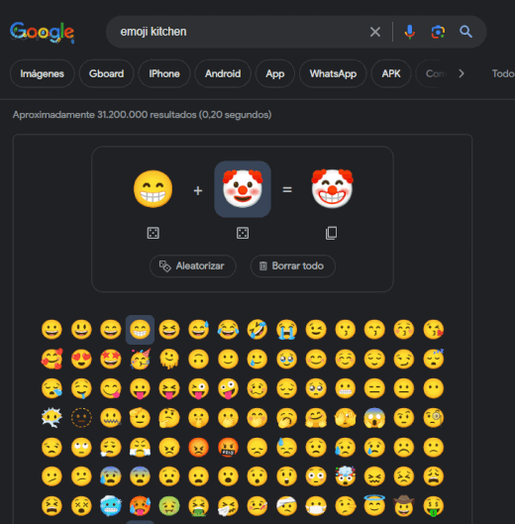Image resolution: width=515 pixels, height=524 pixels.
Task: Pick the angel halo face emoji
Action: pyautogui.click(x=374, y=505)
